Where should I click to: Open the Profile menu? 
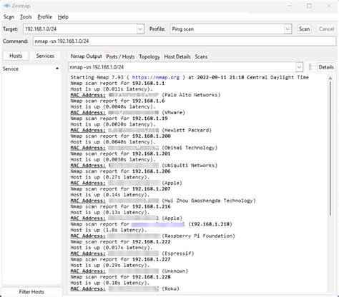point(45,17)
